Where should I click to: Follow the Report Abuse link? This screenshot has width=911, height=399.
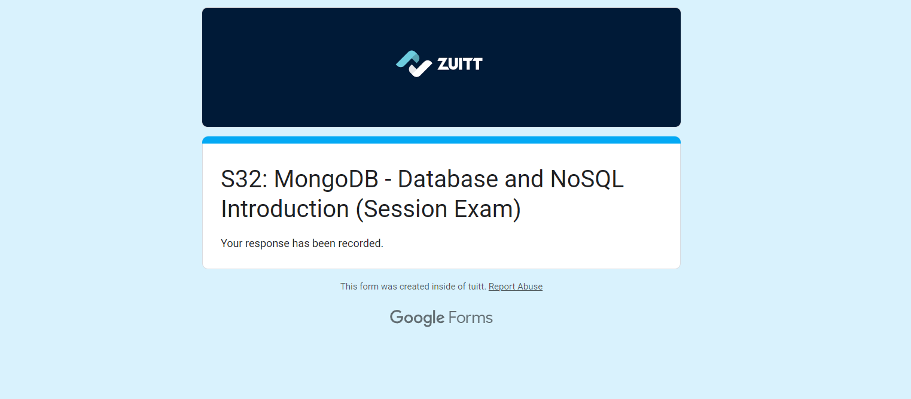click(x=516, y=287)
